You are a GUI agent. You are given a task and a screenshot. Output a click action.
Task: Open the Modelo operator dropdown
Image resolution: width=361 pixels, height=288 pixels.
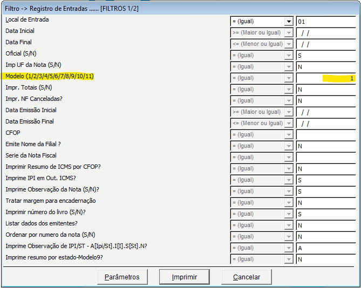262,78
